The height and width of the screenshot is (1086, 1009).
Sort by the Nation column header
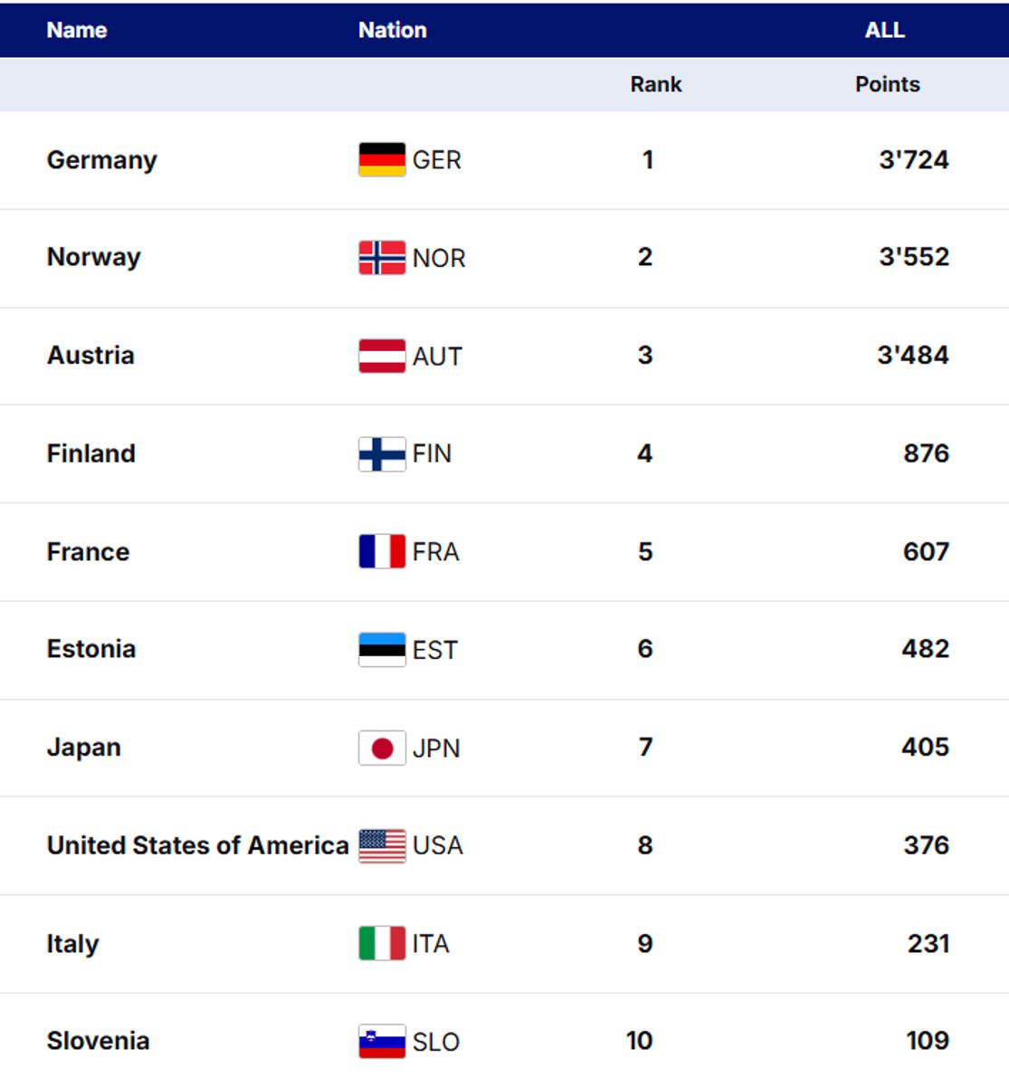[392, 30]
